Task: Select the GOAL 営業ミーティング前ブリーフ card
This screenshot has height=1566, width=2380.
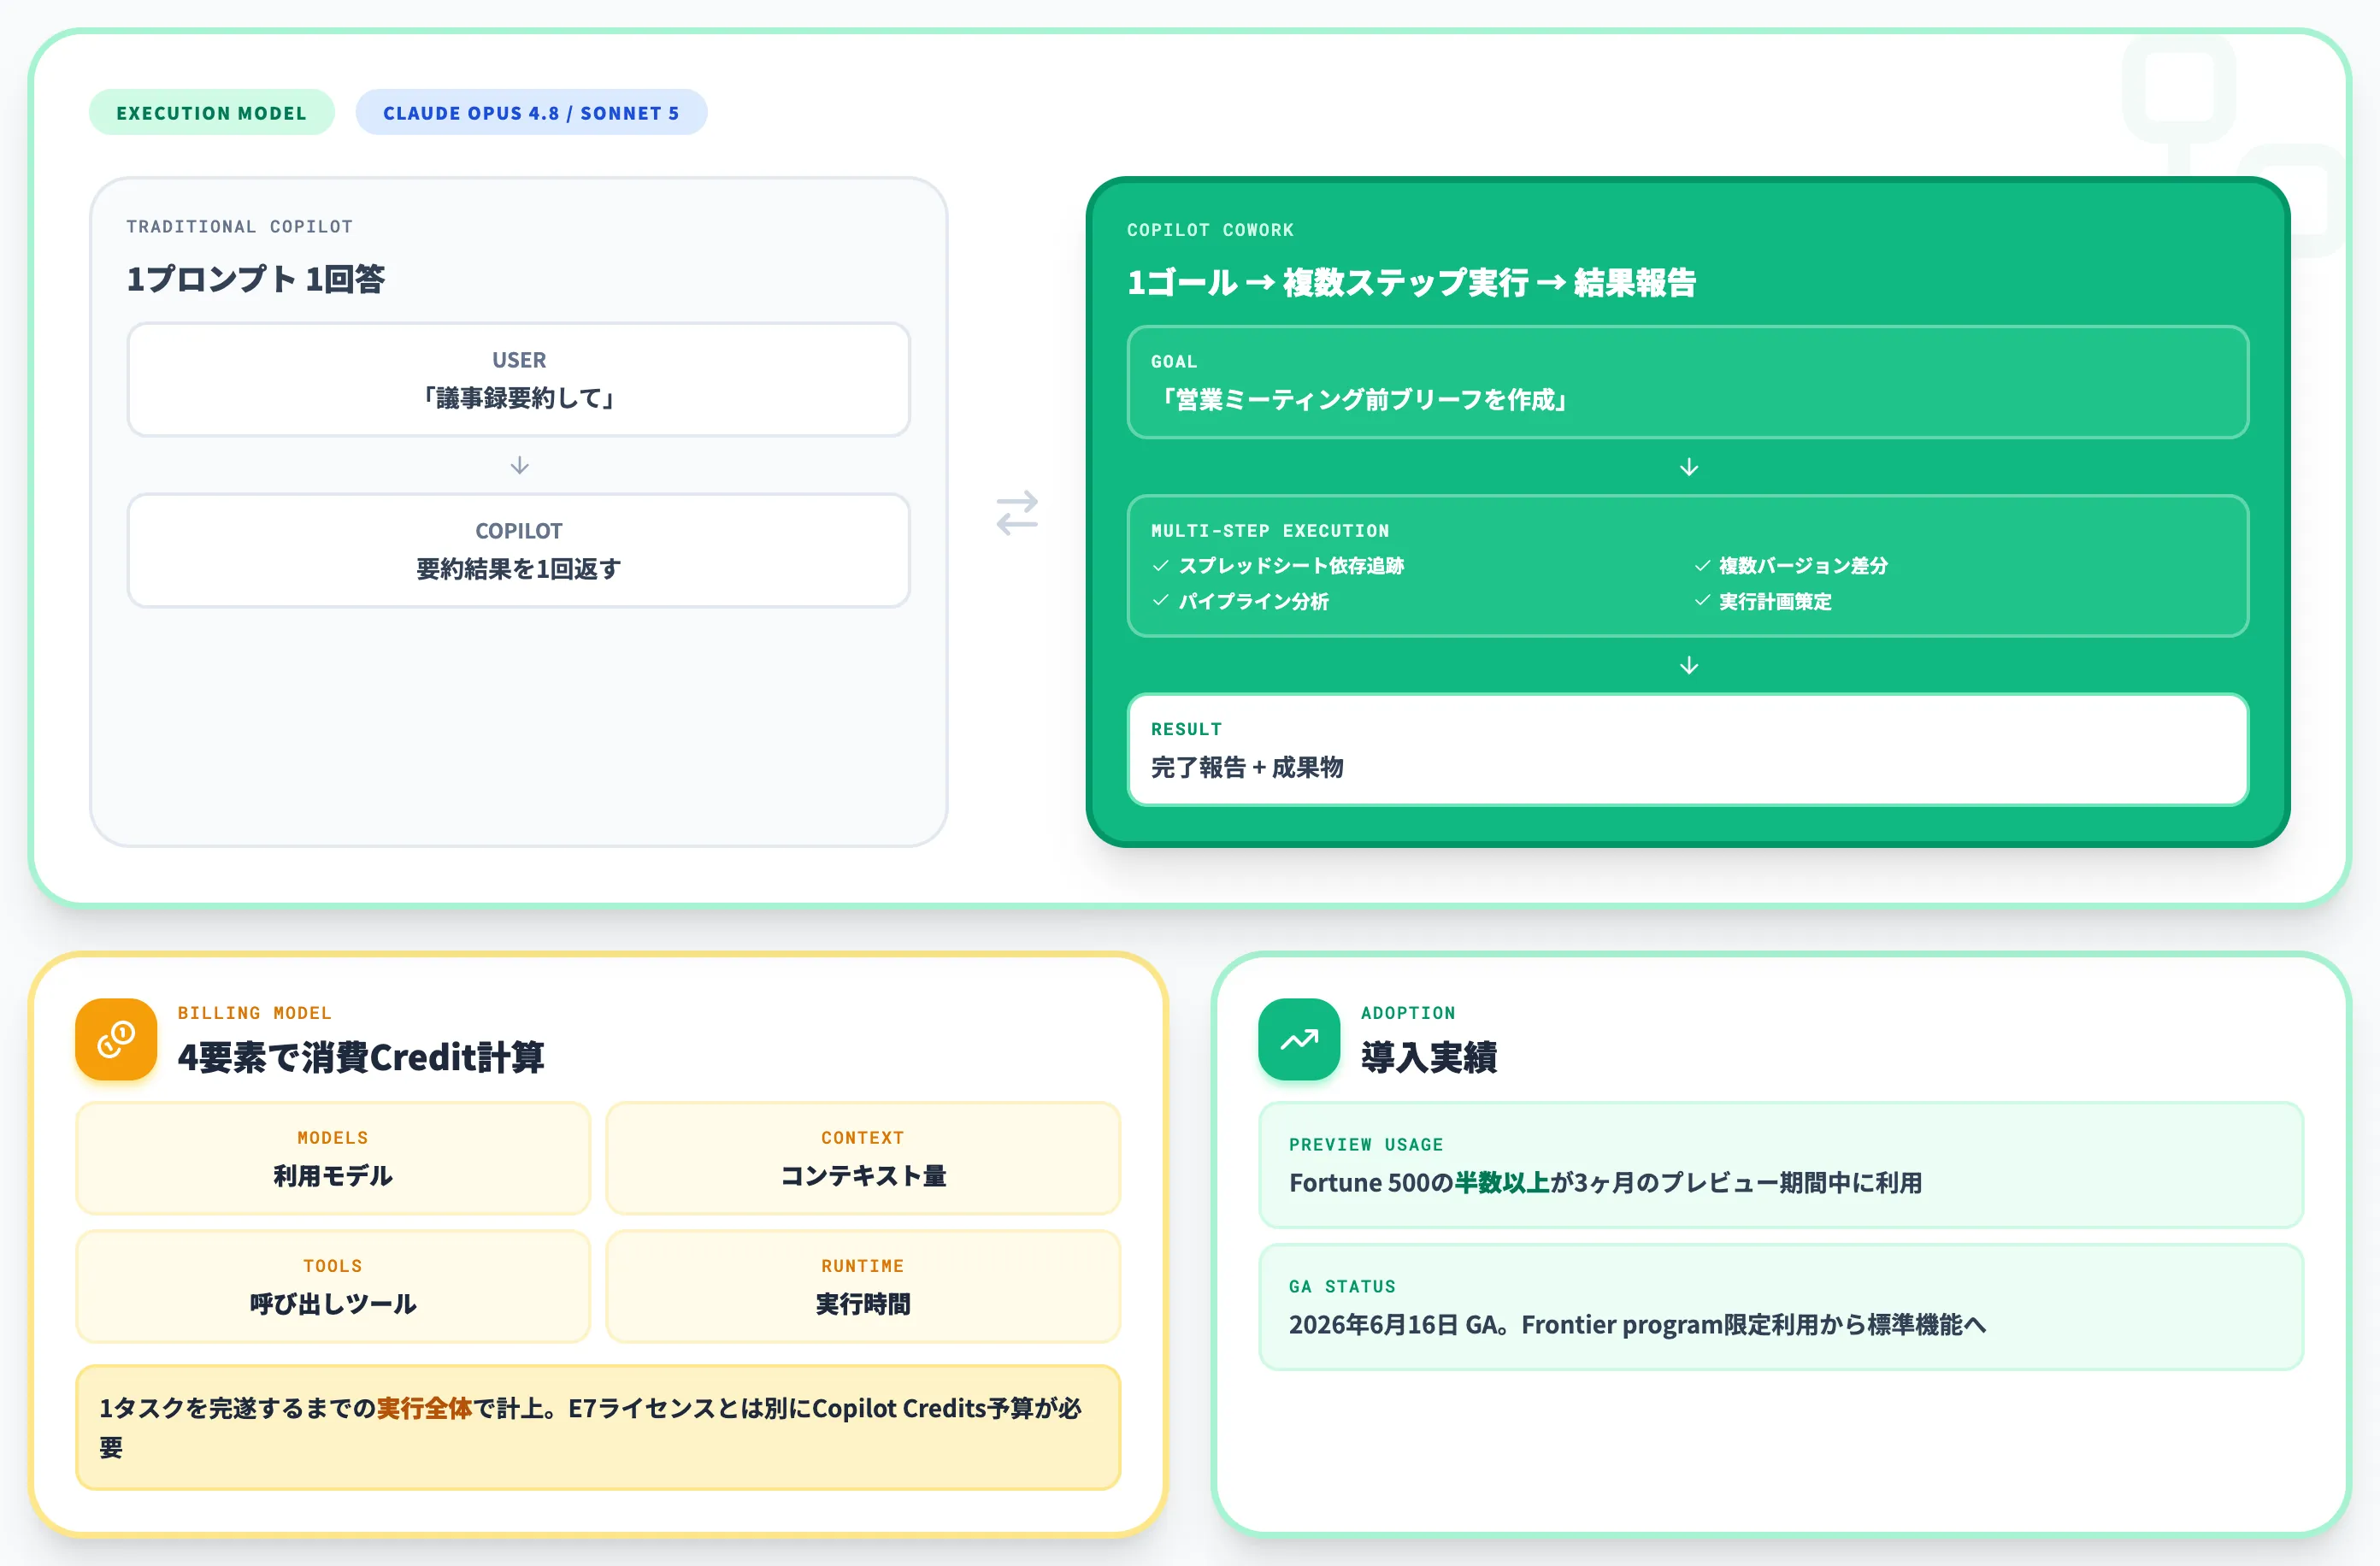Action: [x=1688, y=382]
